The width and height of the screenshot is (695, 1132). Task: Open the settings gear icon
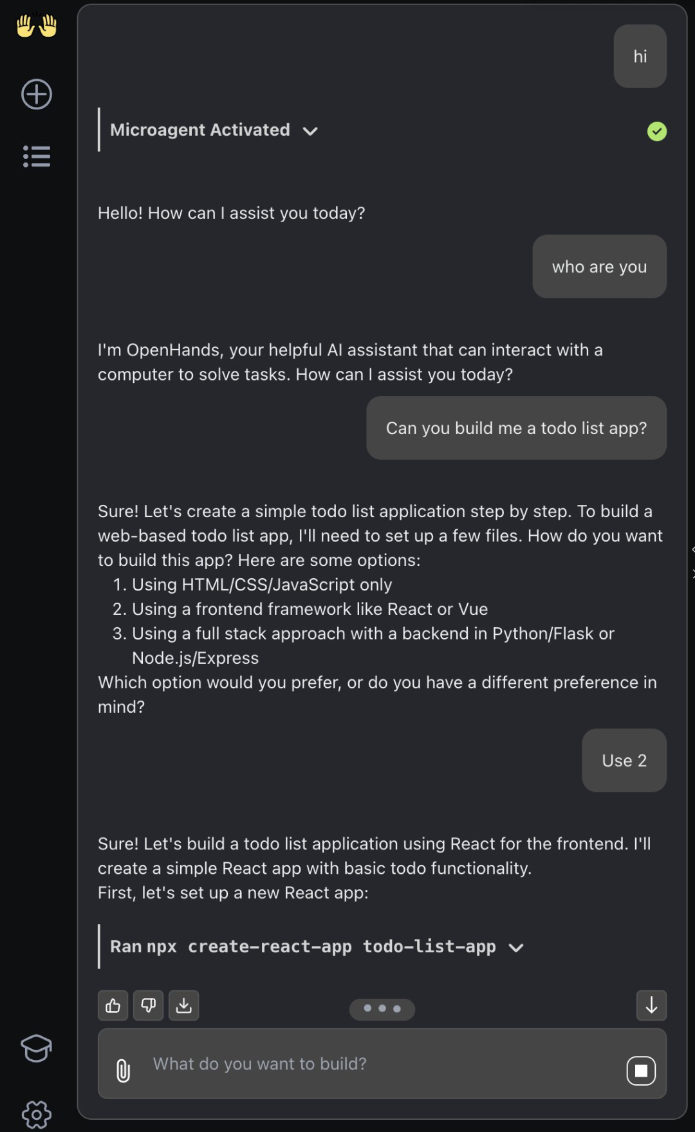[x=37, y=1114]
